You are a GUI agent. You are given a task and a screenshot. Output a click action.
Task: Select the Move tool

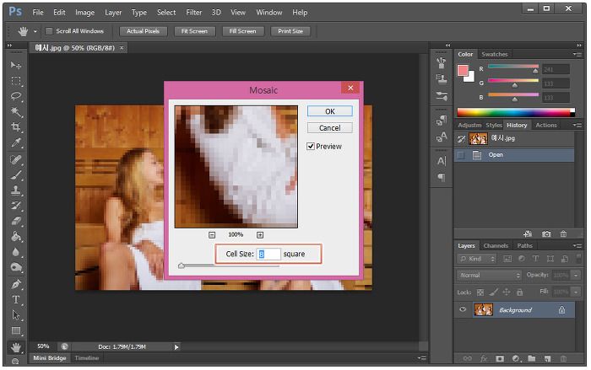(16, 65)
